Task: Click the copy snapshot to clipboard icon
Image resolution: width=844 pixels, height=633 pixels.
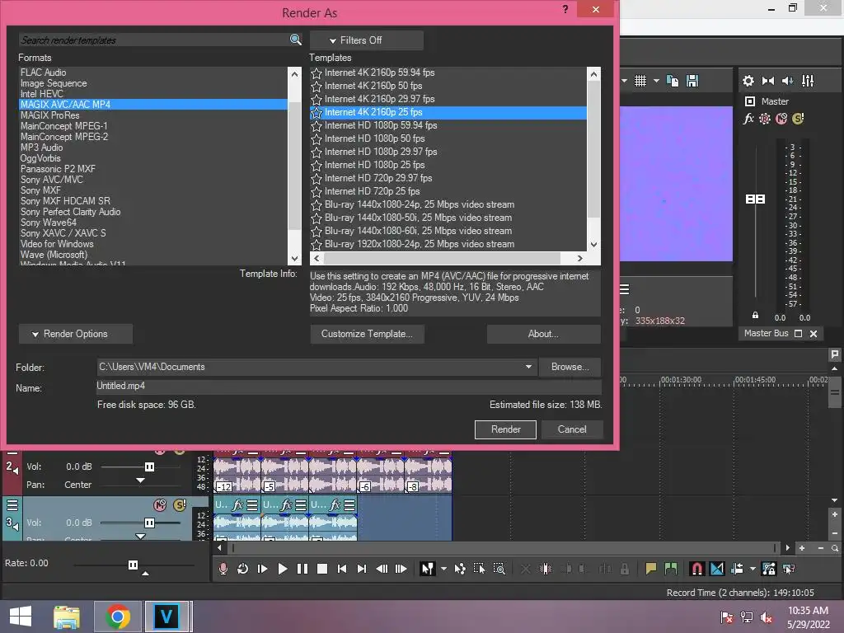Action: [x=673, y=81]
